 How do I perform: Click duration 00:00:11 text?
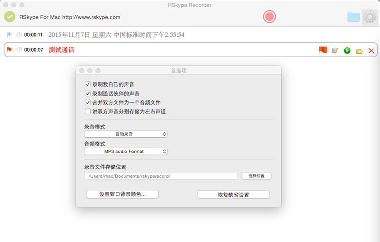[x=33, y=35]
